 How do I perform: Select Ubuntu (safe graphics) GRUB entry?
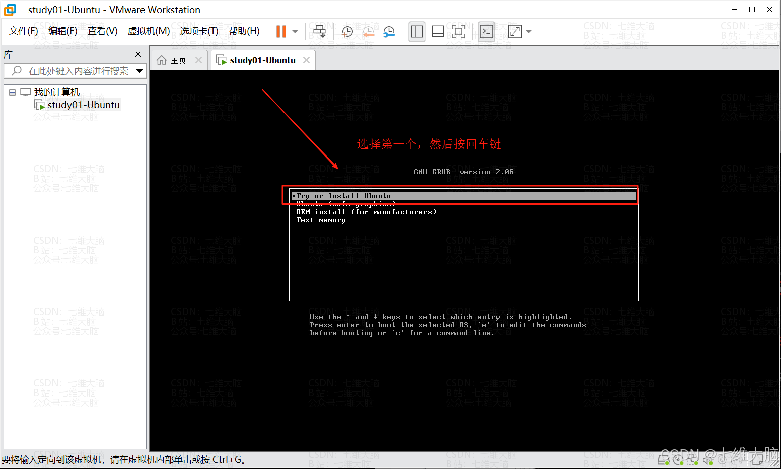click(x=346, y=204)
